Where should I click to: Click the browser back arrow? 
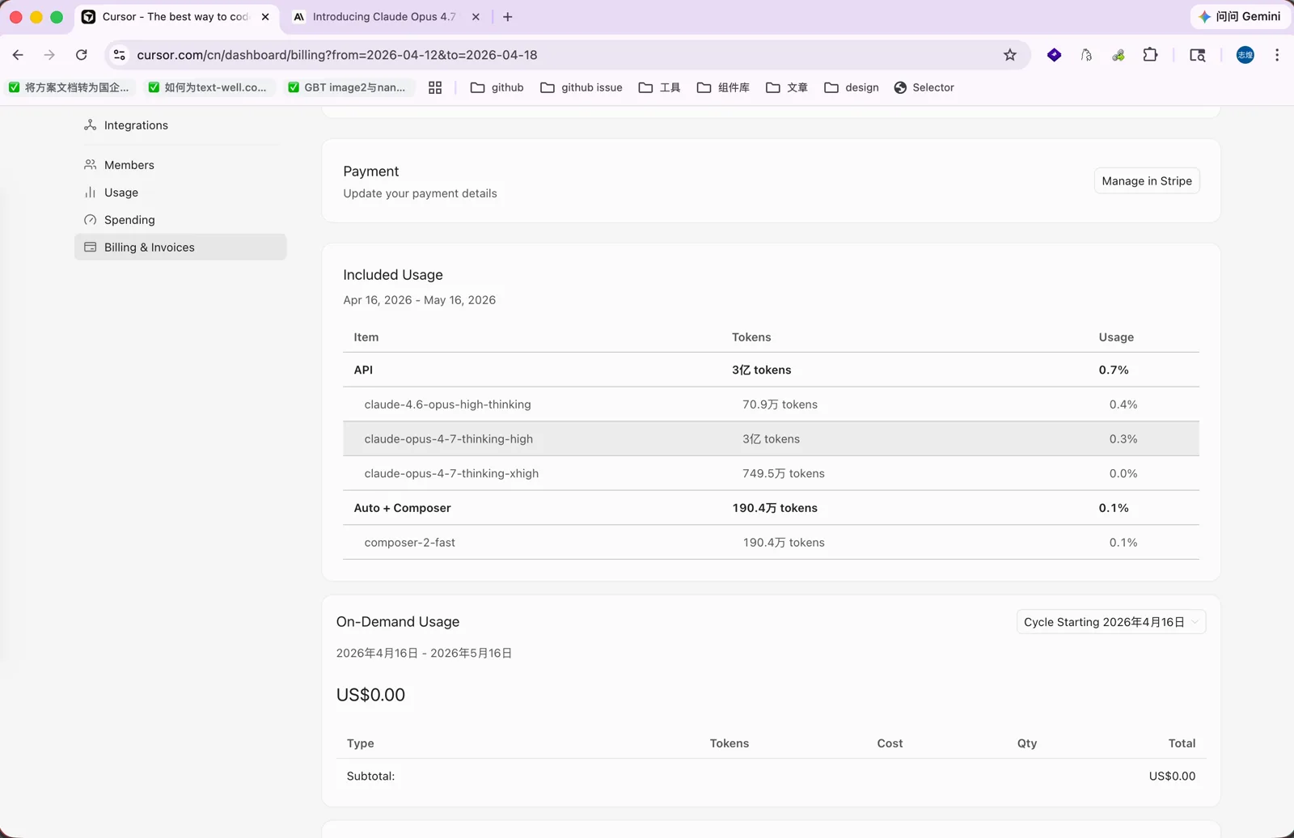(x=18, y=55)
